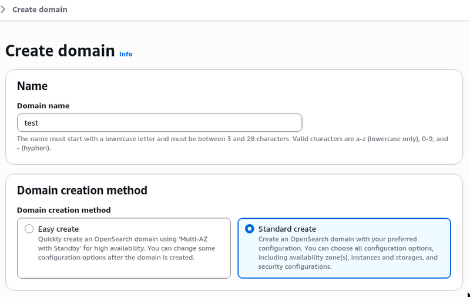Expand the side navigation chevron
470x297 pixels.
(x=4, y=9)
